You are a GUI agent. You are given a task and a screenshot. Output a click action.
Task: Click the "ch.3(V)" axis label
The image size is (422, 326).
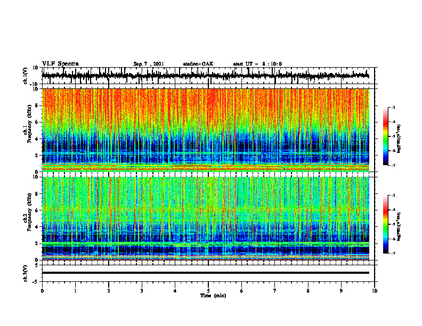pos(26,273)
